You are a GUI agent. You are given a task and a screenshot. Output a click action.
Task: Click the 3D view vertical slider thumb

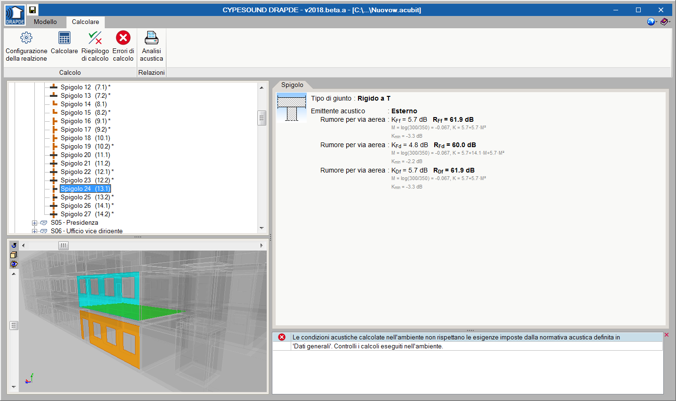tap(14, 325)
